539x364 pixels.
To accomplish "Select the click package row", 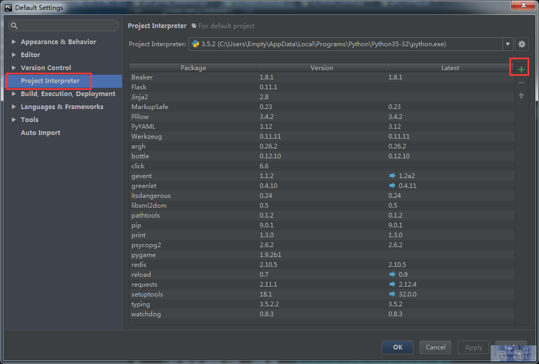I will tap(322, 166).
